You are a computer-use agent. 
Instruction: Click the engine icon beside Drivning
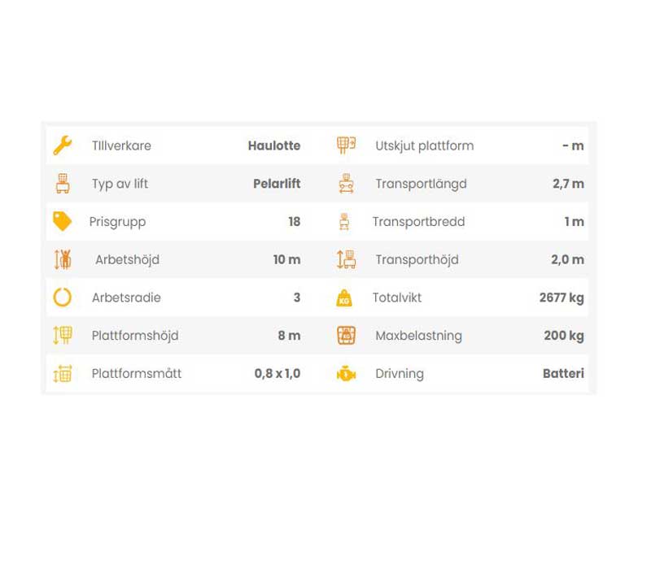(x=346, y=374)
